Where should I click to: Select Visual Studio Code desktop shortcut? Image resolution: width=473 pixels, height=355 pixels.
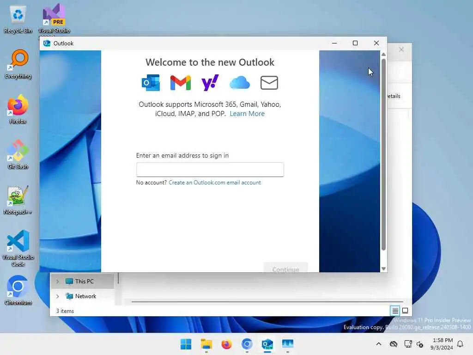(18, 248)
